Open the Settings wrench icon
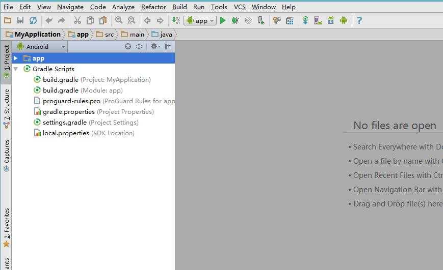The height and width of the screenshot is (270, 443). pos(277,20)
